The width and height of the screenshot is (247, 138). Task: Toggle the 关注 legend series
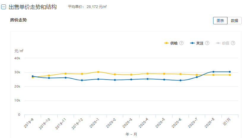[x=199, y=43]
